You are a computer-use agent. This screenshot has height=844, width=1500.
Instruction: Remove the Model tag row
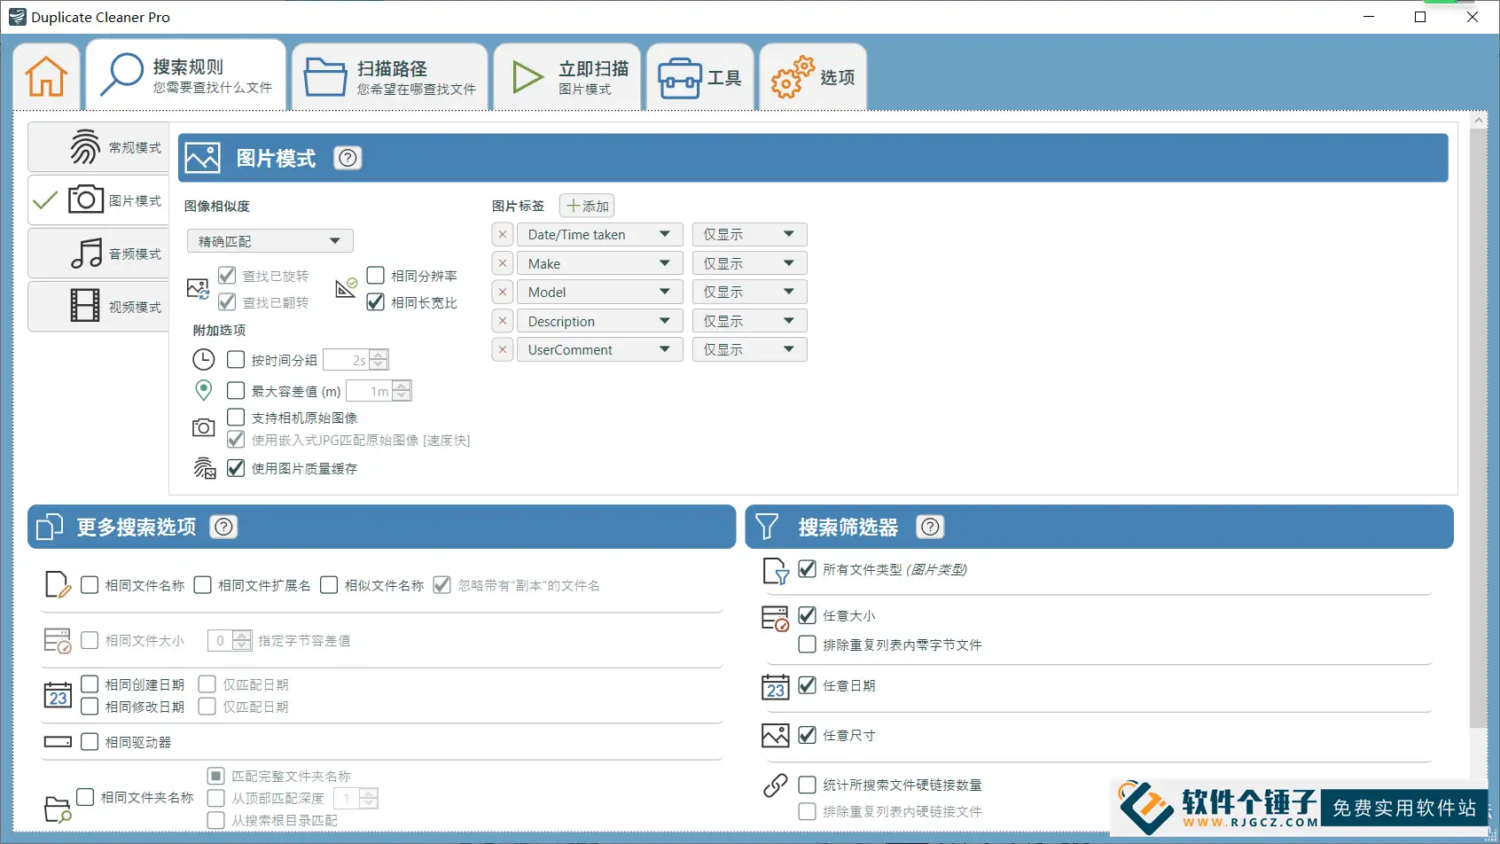click(x=503, y=292)
